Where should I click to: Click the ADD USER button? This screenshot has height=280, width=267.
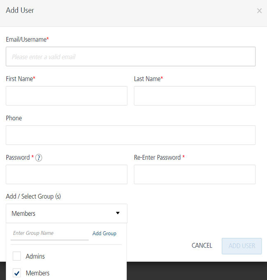coord(242,246)
